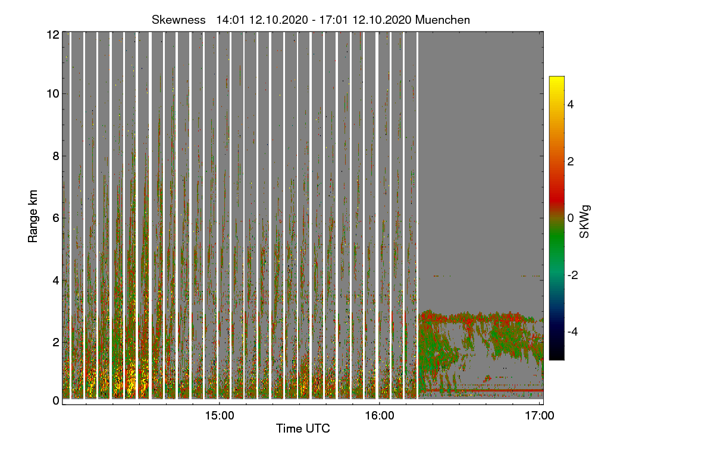Click the colorbar tick label 2

[570, 161]
